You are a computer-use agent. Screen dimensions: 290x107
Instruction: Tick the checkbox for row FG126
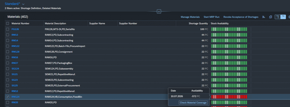click(x=7, y=29)
